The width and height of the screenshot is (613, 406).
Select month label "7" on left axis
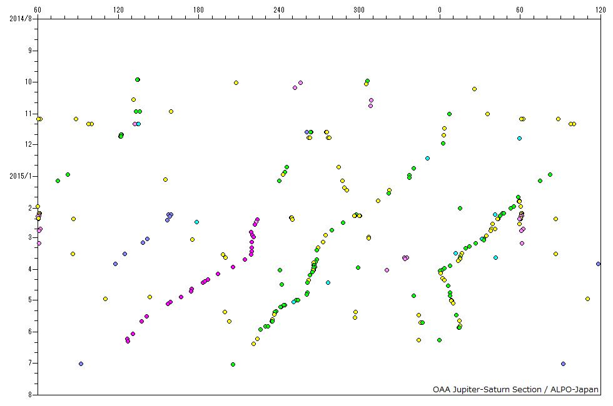[x=30, y=363]
